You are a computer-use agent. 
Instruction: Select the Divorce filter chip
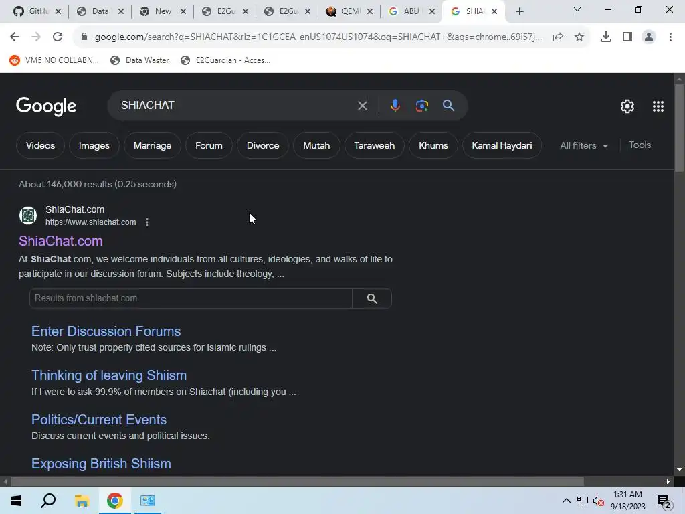(263, 145)
